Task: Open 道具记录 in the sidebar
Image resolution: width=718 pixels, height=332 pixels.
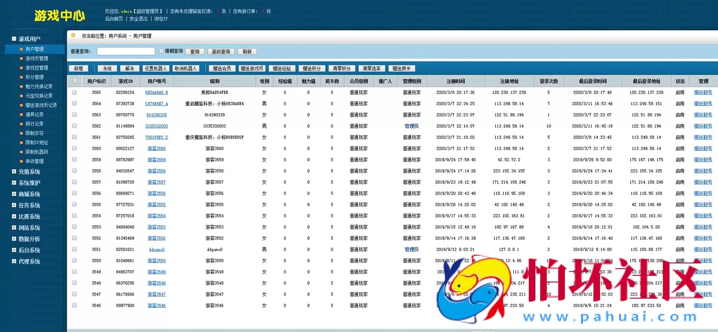Action: [x=35, y=115]
